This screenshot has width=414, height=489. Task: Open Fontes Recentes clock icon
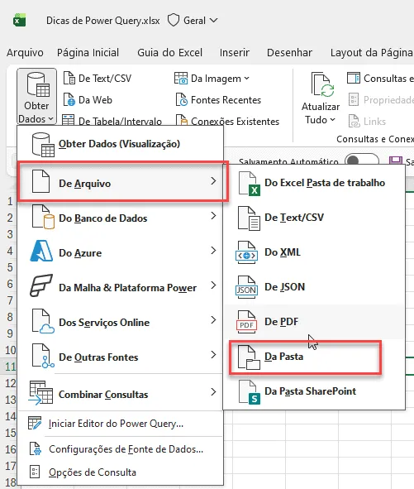click(x=182, y=100)
